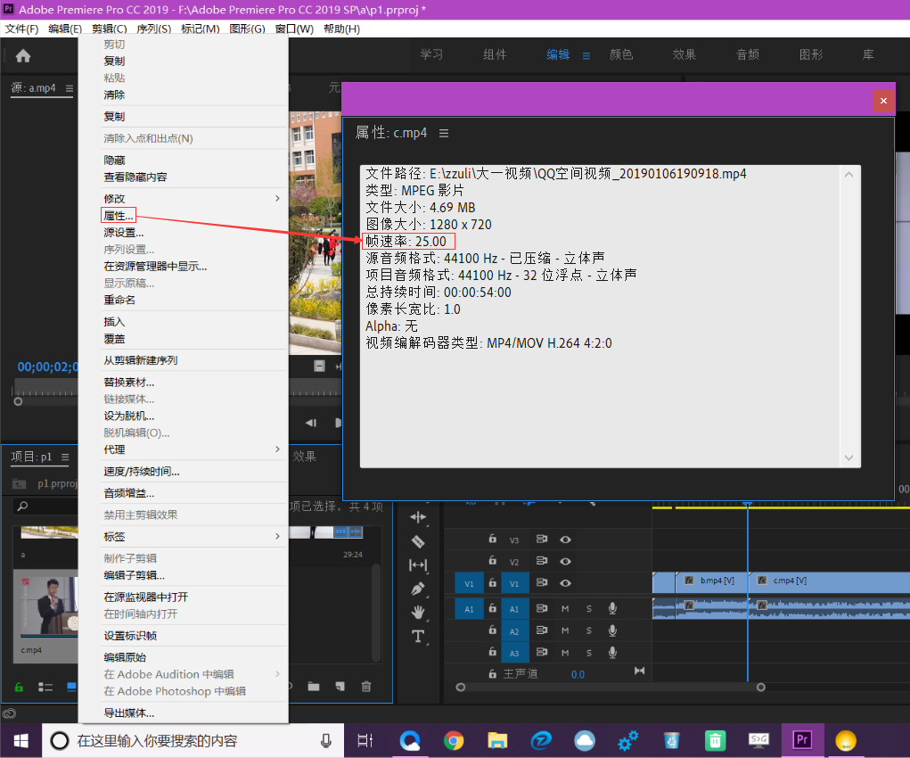Image resolution: width=910 pixels, height=758 pixels.
Task: Open the 编辑 workspace menu icon
Action: click(586, 56)
